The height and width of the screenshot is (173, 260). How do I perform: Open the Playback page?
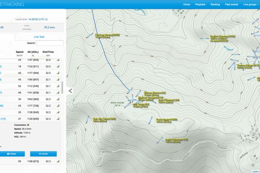(x=200, y=4)
